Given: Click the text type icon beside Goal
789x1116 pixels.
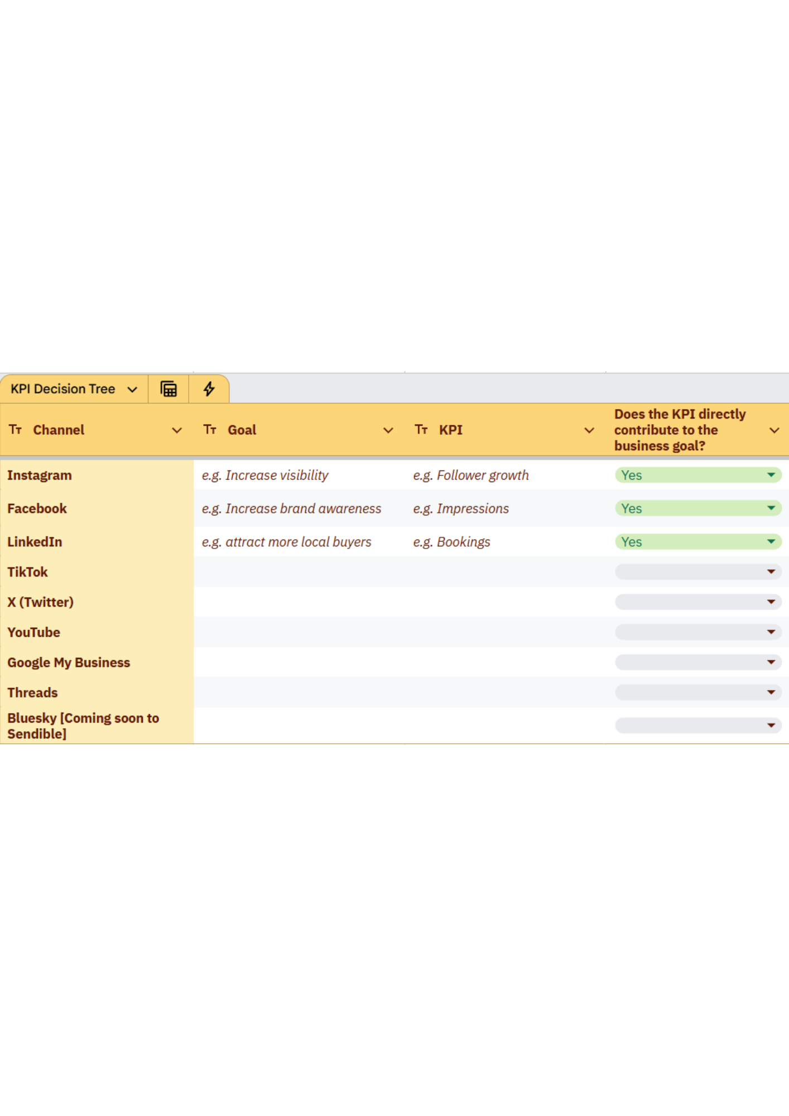Looking at the screenshot, I should pyautogui.click(x=210, y=430).
